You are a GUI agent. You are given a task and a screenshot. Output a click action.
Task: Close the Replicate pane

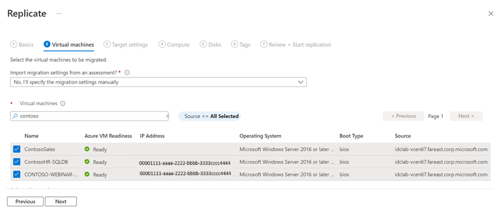click(x=491, y=13)
